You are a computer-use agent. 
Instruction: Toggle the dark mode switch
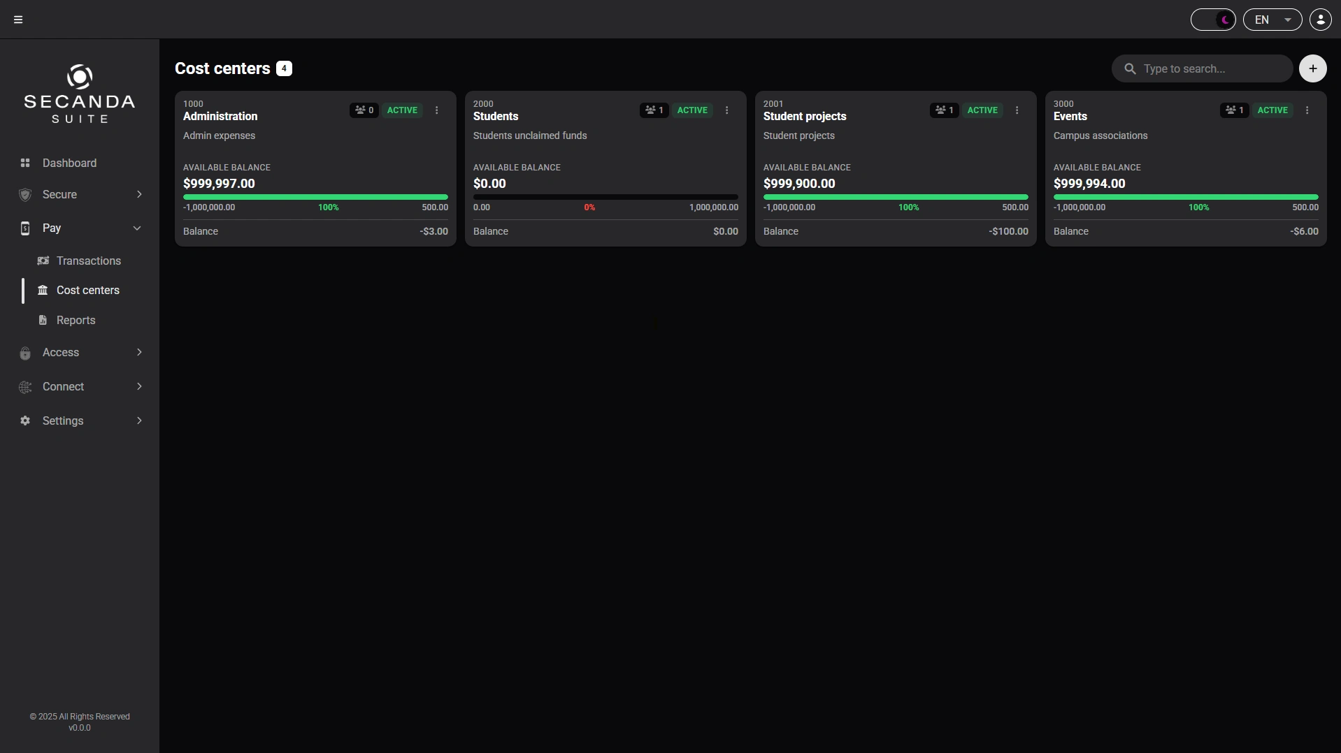[x=1213, y=20]
